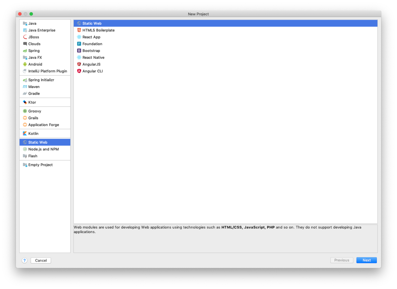Select the Foundation template icon
Viewport: 397px width, 289px height.
[x=79, y=44]
